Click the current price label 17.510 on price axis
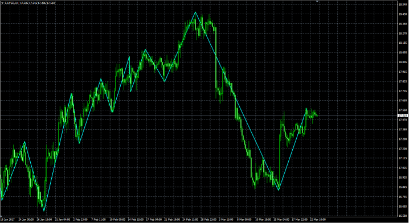Viewport: 409px width, 223px height. (x=402, y=115)
